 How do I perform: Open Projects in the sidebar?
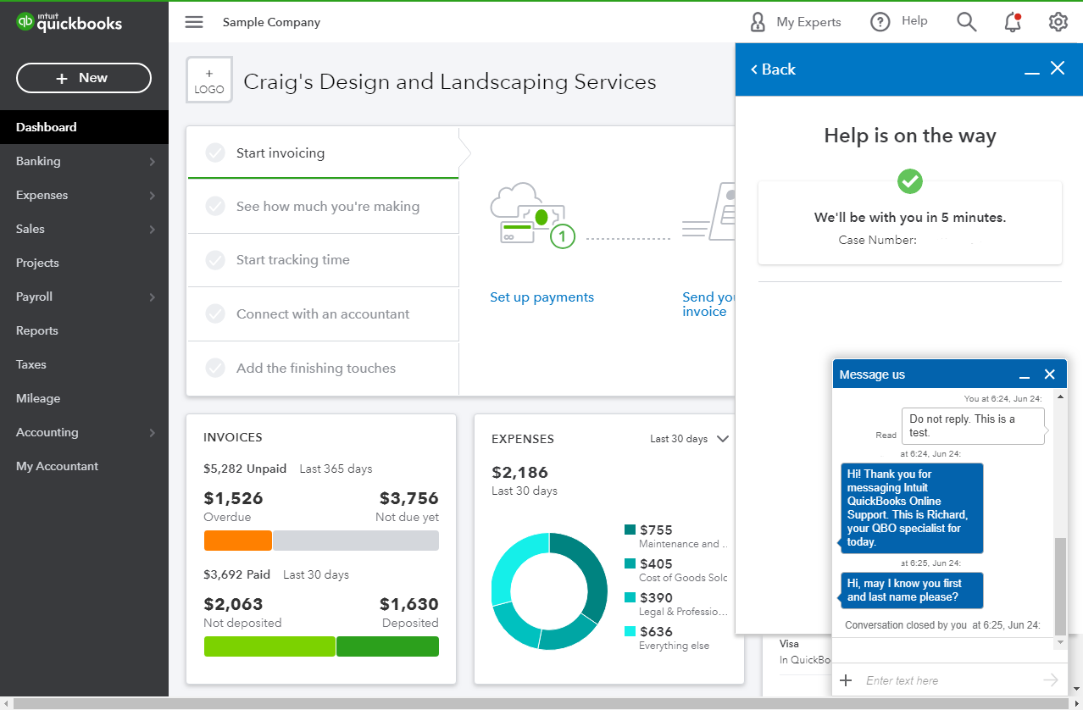click(x=85, y=263)
